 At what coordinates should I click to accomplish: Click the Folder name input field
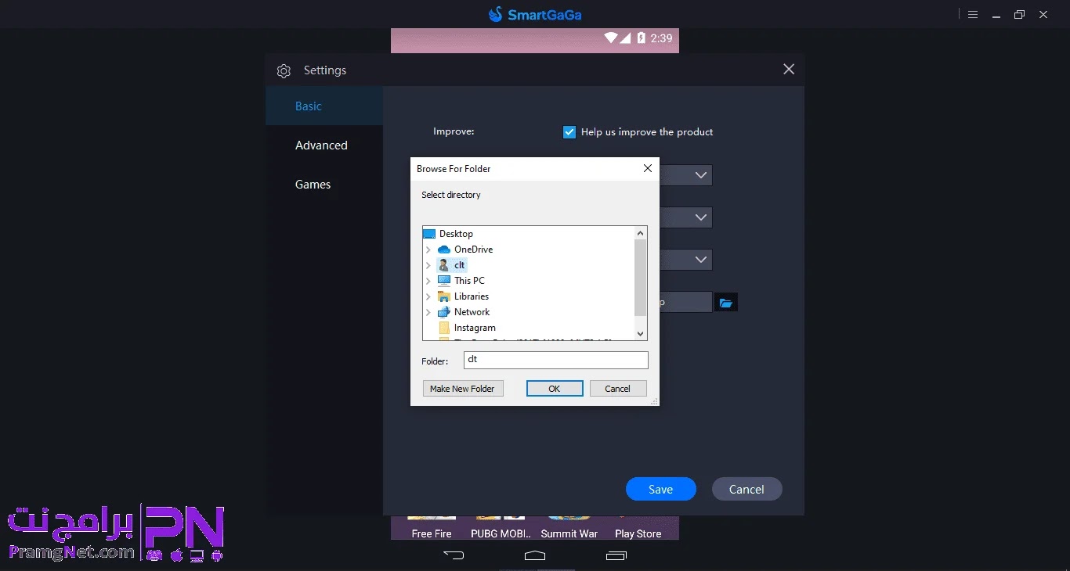pyautogui.click(x=556, y=360)
